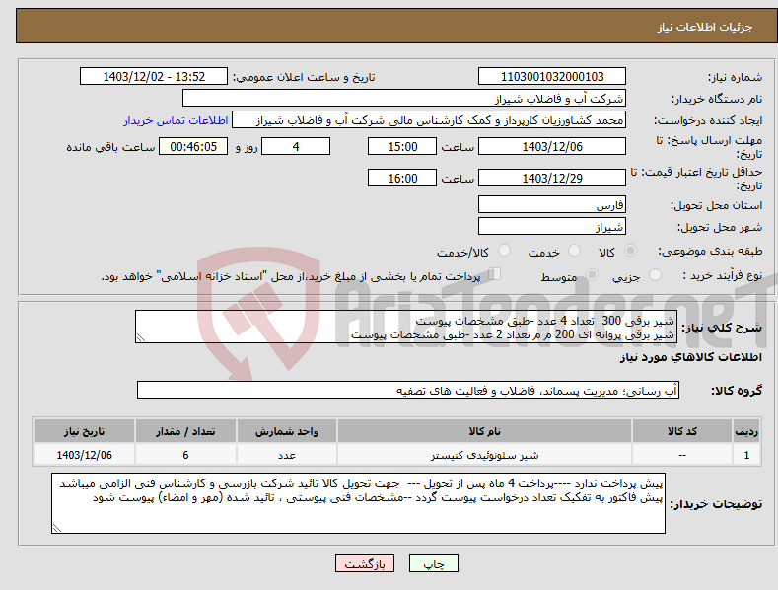Image resolution: width=778 pixels, height=590 pixels.
Task: Click the delivery province field فارس
Action: coord(552,204)
